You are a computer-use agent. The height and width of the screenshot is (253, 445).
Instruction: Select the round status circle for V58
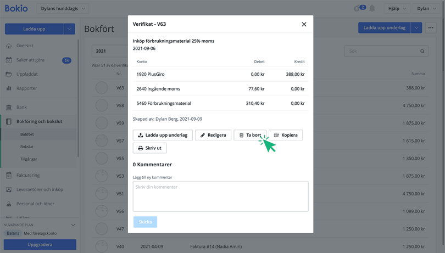102,105
